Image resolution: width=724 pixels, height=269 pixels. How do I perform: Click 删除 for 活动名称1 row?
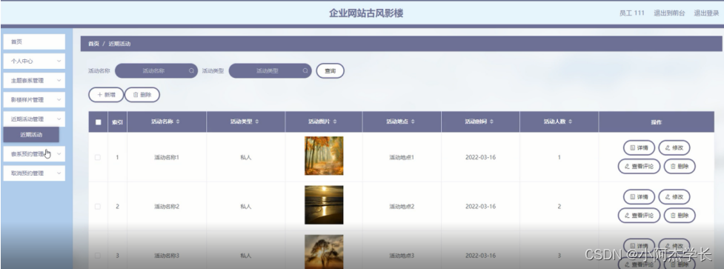(680, 166)
